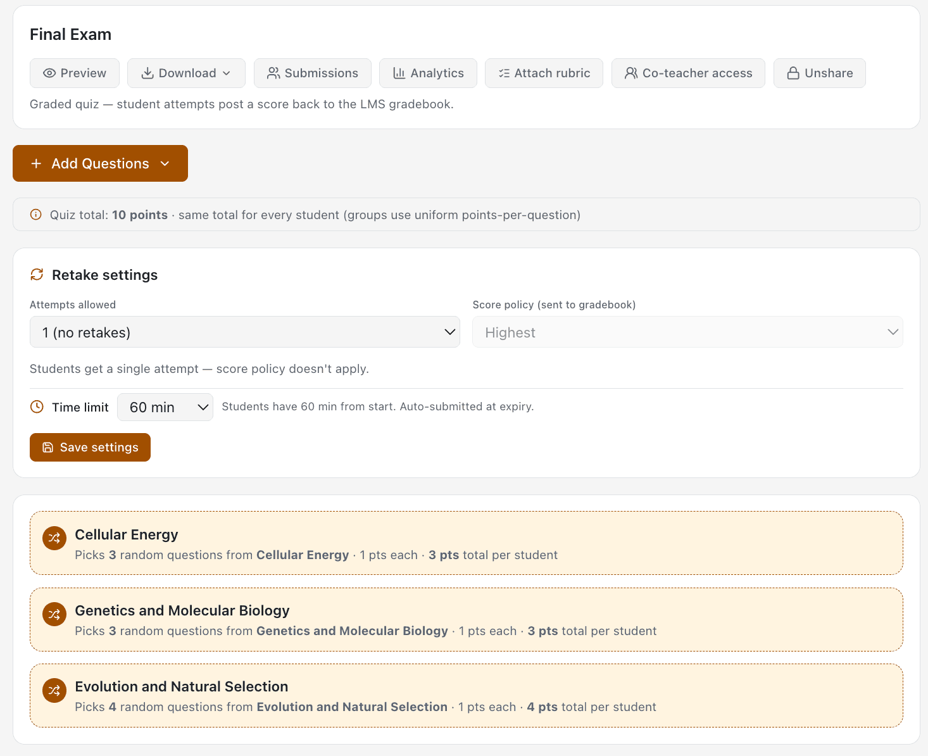Click the Score policy (sent to gradebook) label
928x756 pixels.
pos(555,305)
